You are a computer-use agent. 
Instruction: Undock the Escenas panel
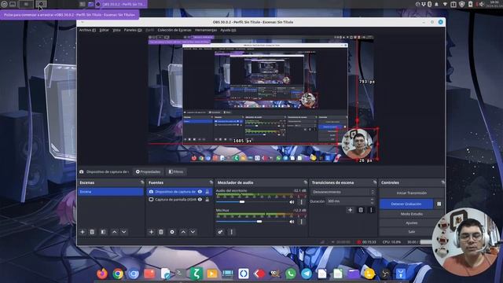142,182
